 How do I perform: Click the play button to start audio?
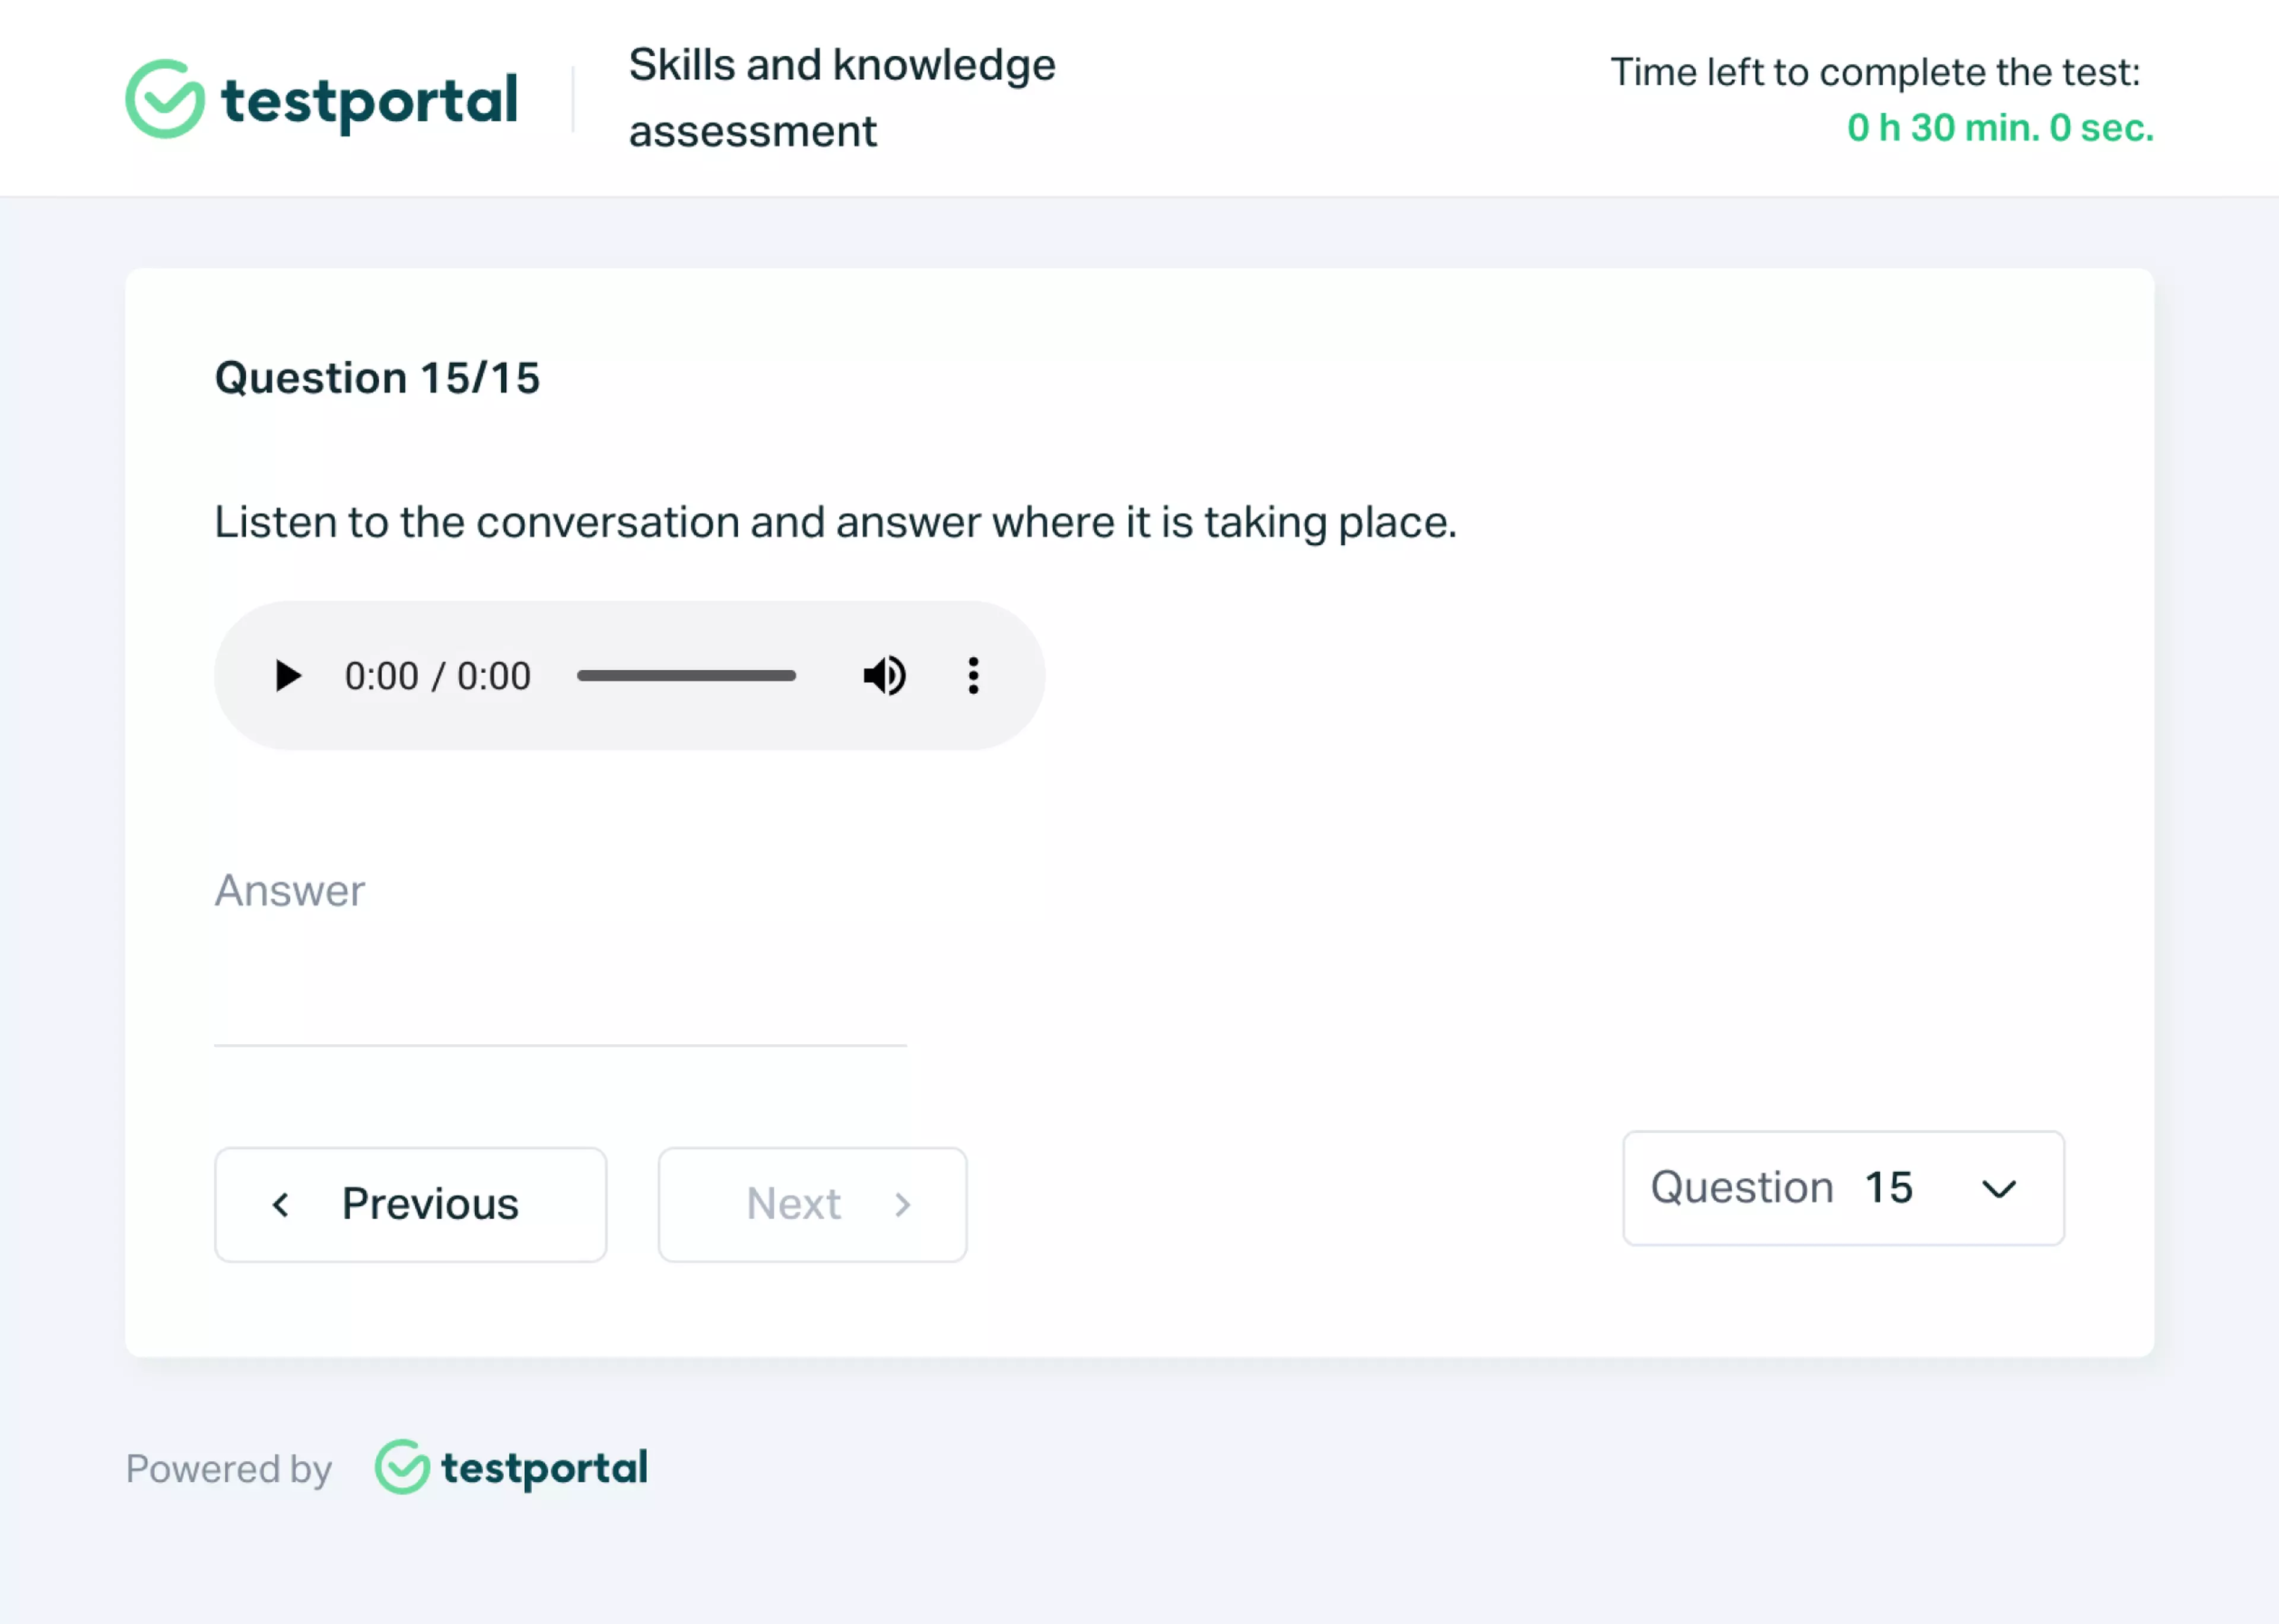pyautogui.click(x=287, y=675)
